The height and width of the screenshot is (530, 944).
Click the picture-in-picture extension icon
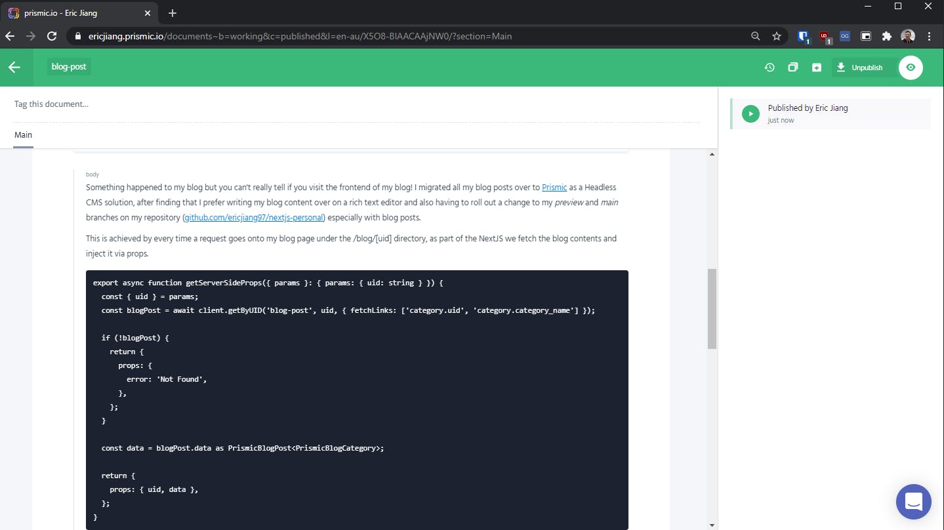click(866, 36)
